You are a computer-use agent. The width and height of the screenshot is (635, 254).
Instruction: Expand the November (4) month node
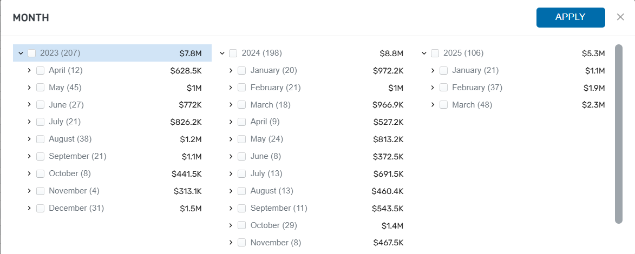coord(29,191)
